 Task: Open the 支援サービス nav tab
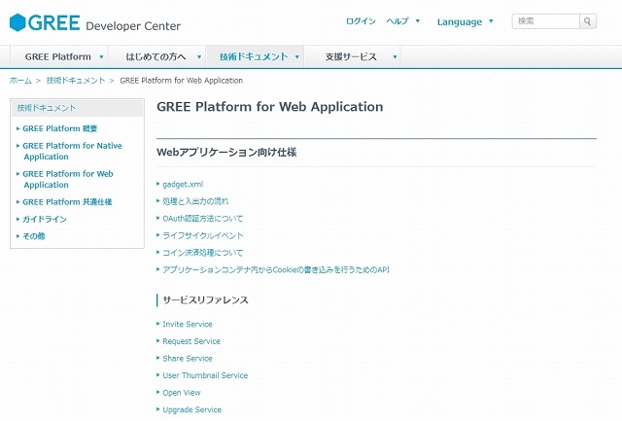[351, 56]
